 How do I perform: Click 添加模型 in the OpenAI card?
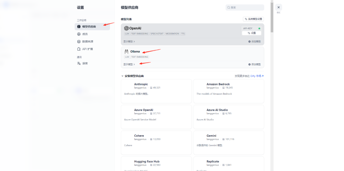coord(254,41)
